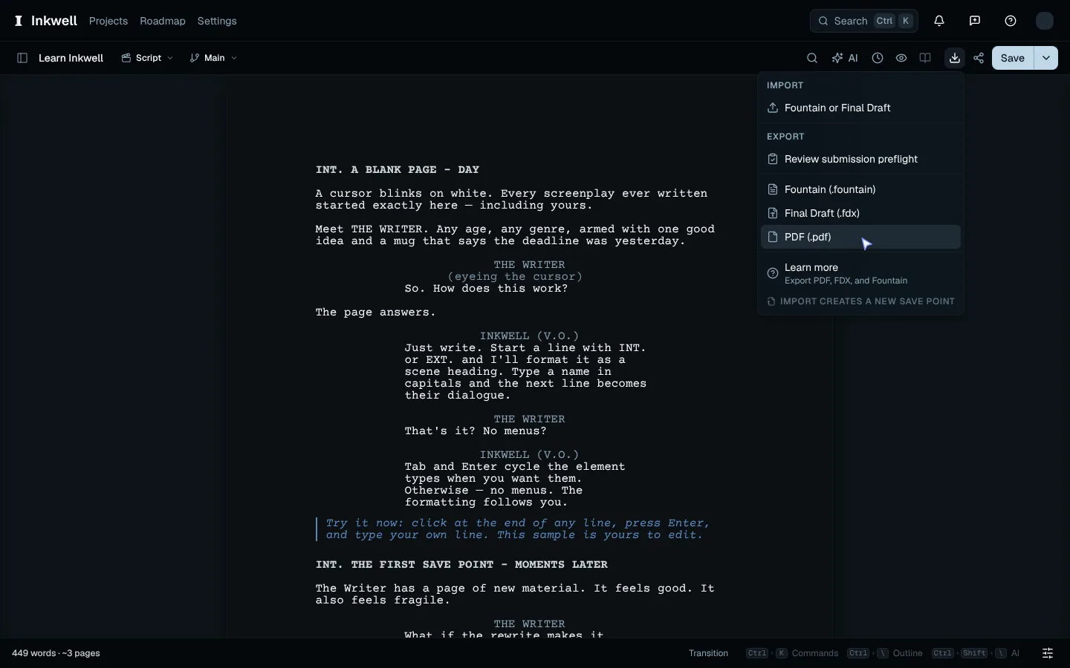The image size is (1070, 668).
Task: Open the help question mark icon
Action: (x=1011, y=21)
